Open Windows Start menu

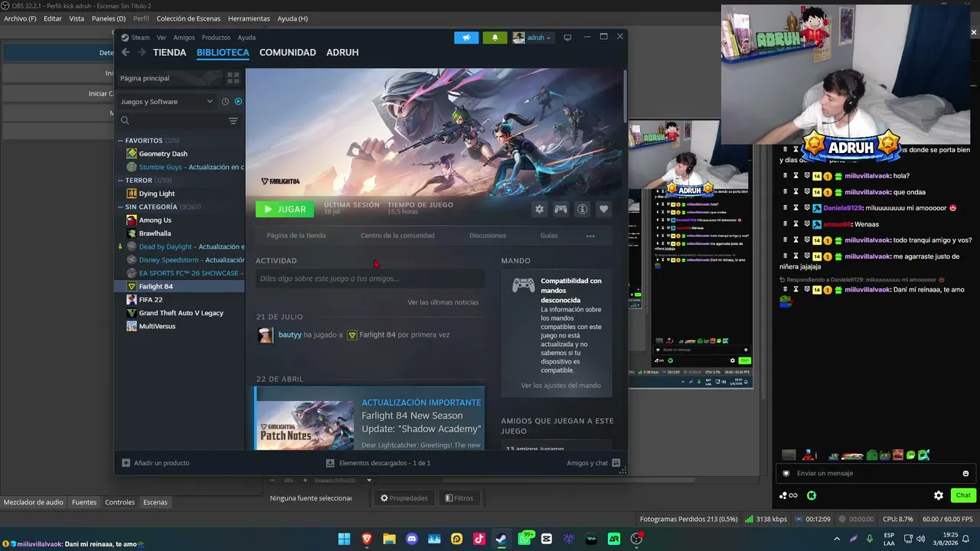(345, 539)
